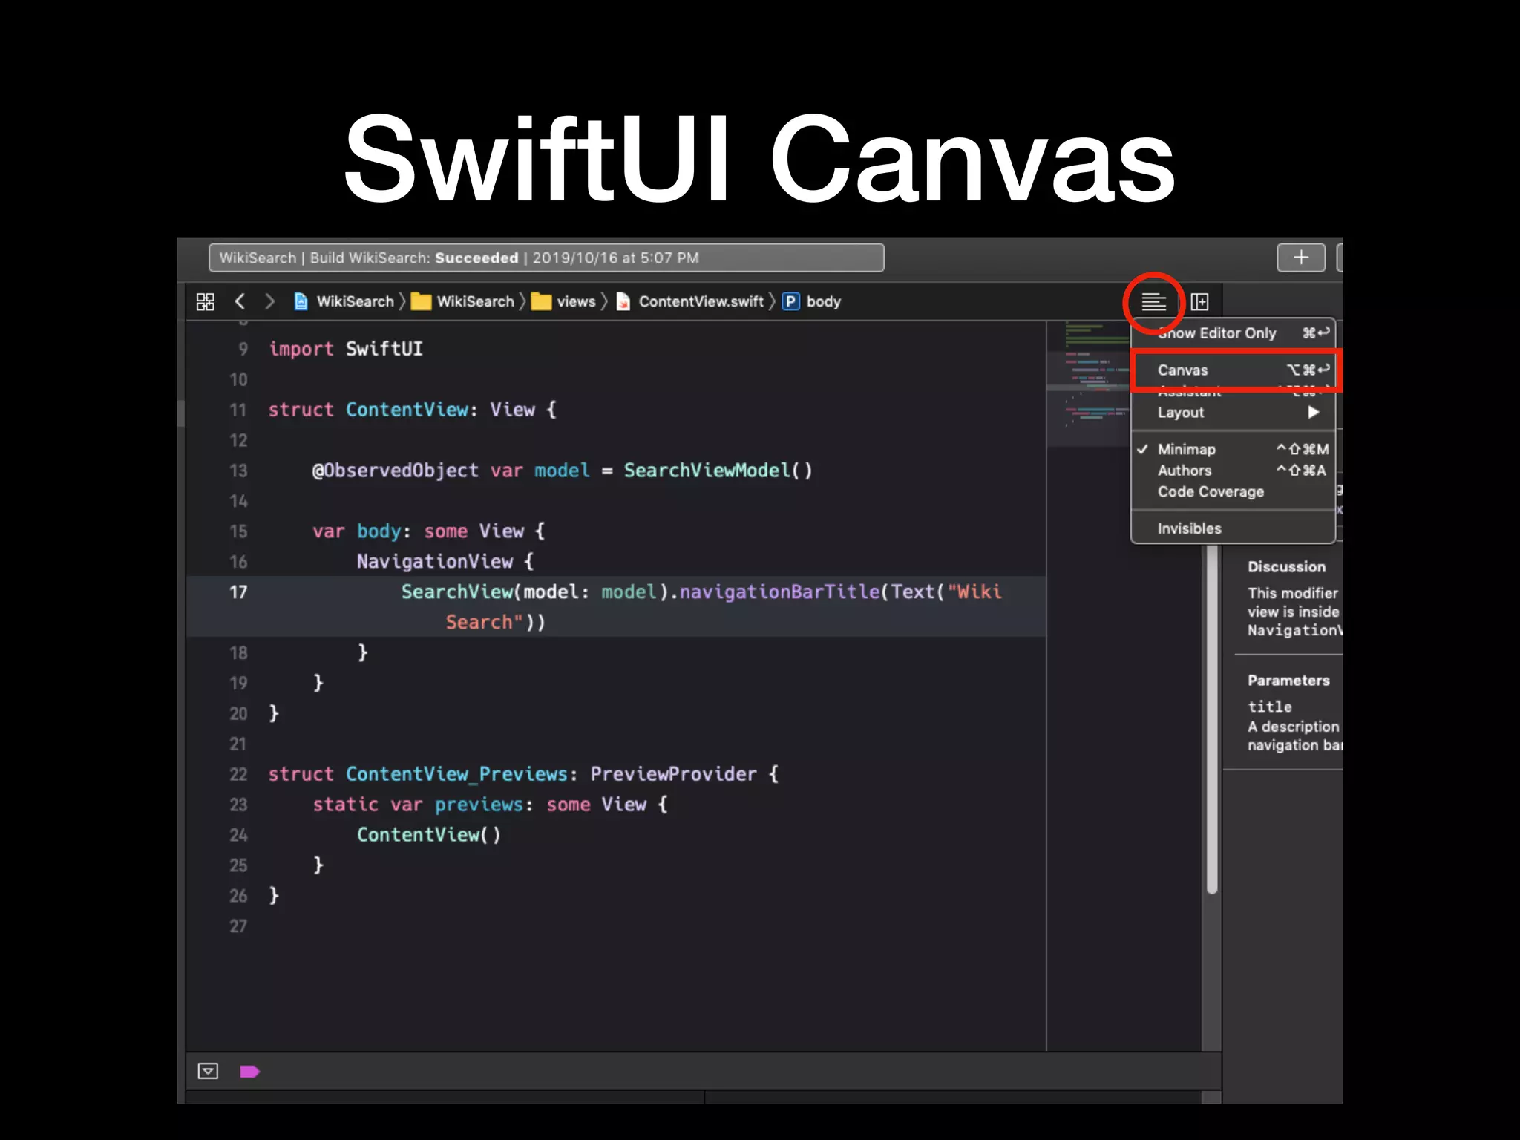Enable Code Coverage in menu
The image size is (1520, 1140).
coord(1210,492)
